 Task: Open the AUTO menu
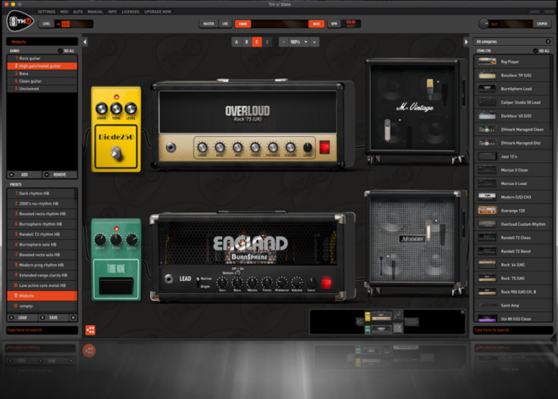click(78, 12)
